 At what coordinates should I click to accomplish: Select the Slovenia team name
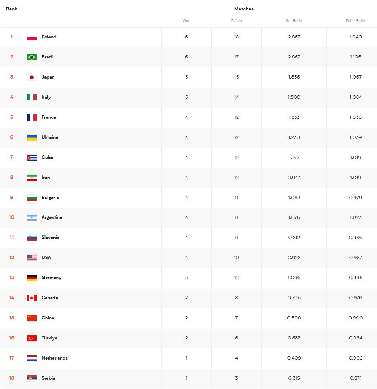[50, 238]
